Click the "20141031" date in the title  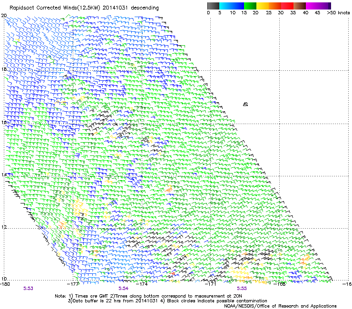coord(115,8)
